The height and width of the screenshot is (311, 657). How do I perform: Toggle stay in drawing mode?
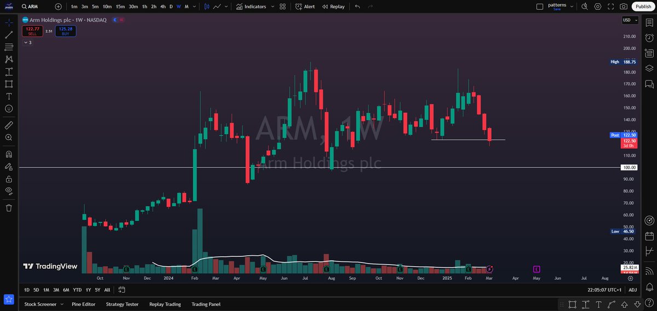point(9,167)
